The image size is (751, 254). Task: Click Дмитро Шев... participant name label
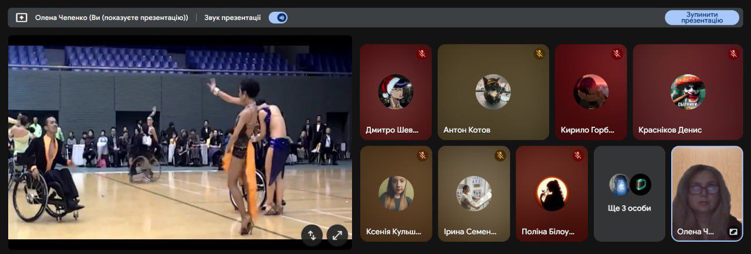391,130
